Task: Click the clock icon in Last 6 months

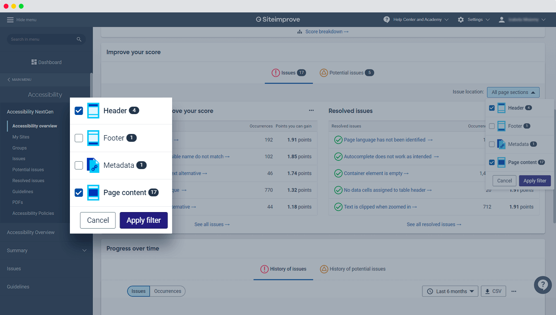Action: (430, 291)
